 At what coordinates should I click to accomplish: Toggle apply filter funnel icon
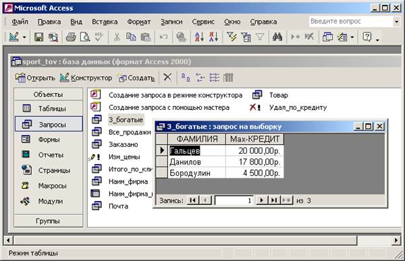point(260,37)
